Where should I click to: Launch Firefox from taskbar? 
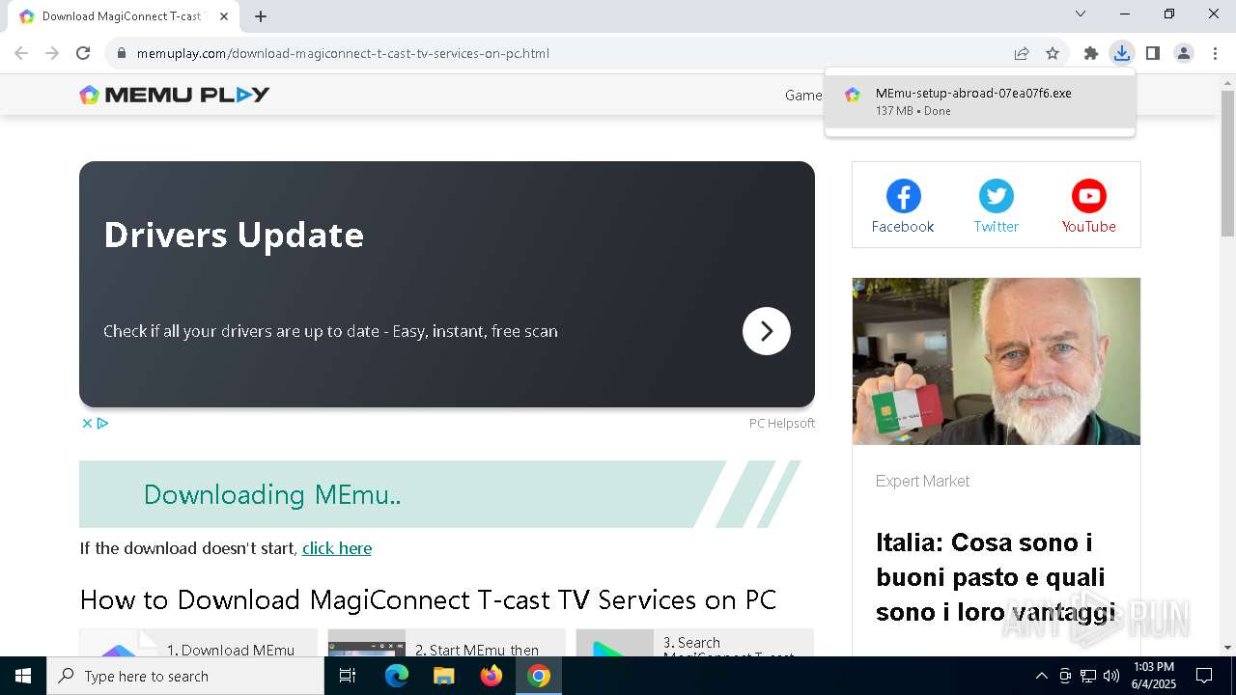[492, 676]
